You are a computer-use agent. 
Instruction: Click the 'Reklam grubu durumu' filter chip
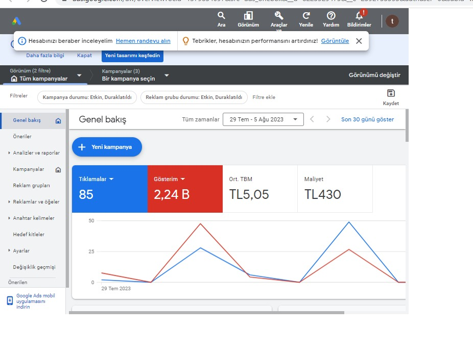194,97
